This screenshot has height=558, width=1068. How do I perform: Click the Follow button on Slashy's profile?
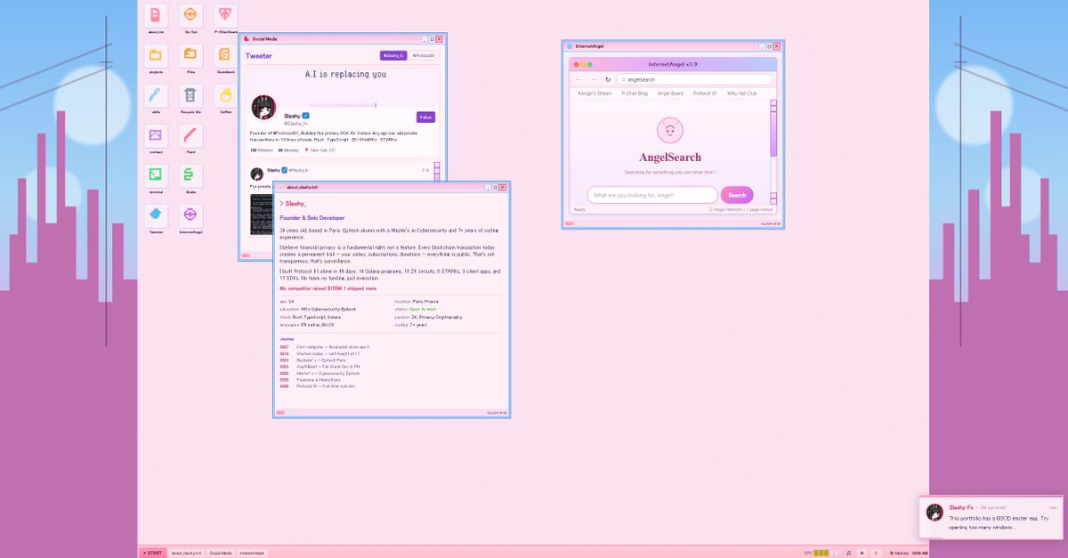pyautogui.click(x=425, y=117)
